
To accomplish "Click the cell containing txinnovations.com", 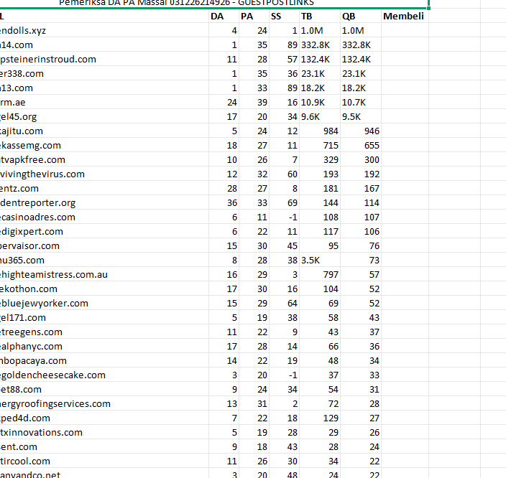I will (104, 432).
